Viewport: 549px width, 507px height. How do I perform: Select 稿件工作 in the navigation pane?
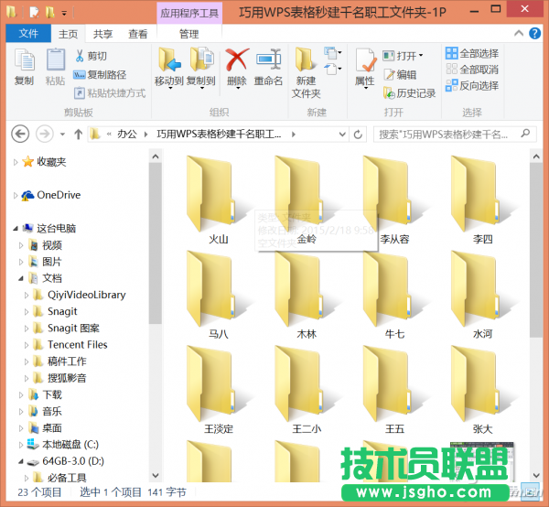[x=67, y=361]
